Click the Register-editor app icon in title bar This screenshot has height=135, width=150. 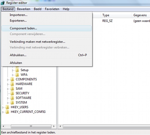point(3,3)
